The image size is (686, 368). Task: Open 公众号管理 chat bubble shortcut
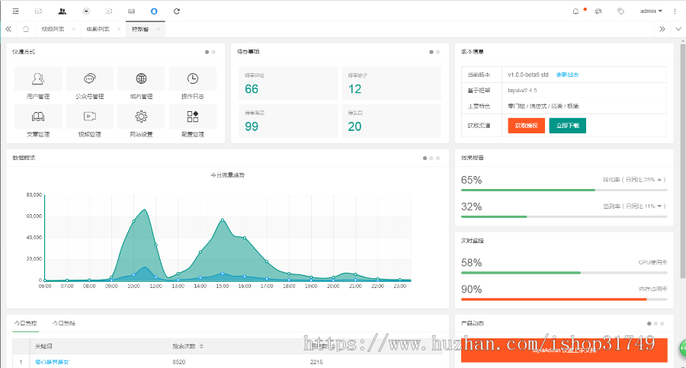pos(90,84)
